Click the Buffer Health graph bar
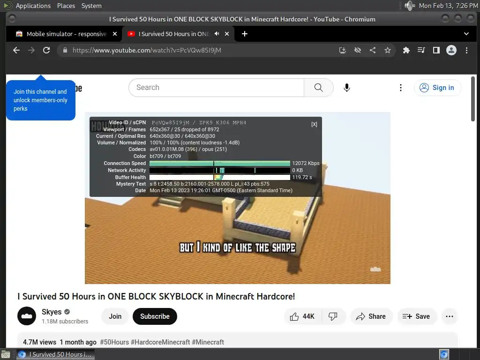The width and height of the screenshot is (480, 360). [219, 177]
